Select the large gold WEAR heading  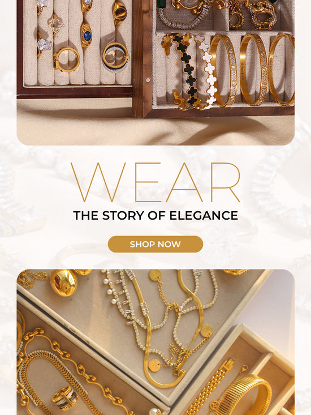pos(155,182)
